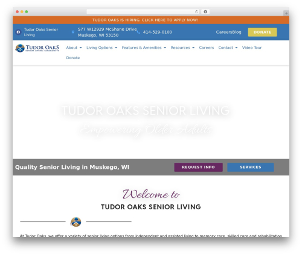
Task: Expand the Features & Amenities dropdown arrow
Action: [165, 48]
